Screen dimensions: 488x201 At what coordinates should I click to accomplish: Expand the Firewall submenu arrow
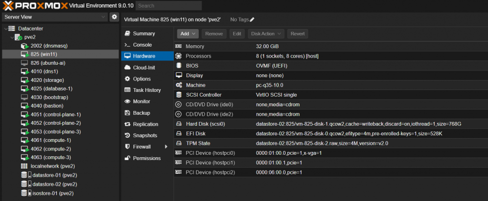(x=166, y=147)
